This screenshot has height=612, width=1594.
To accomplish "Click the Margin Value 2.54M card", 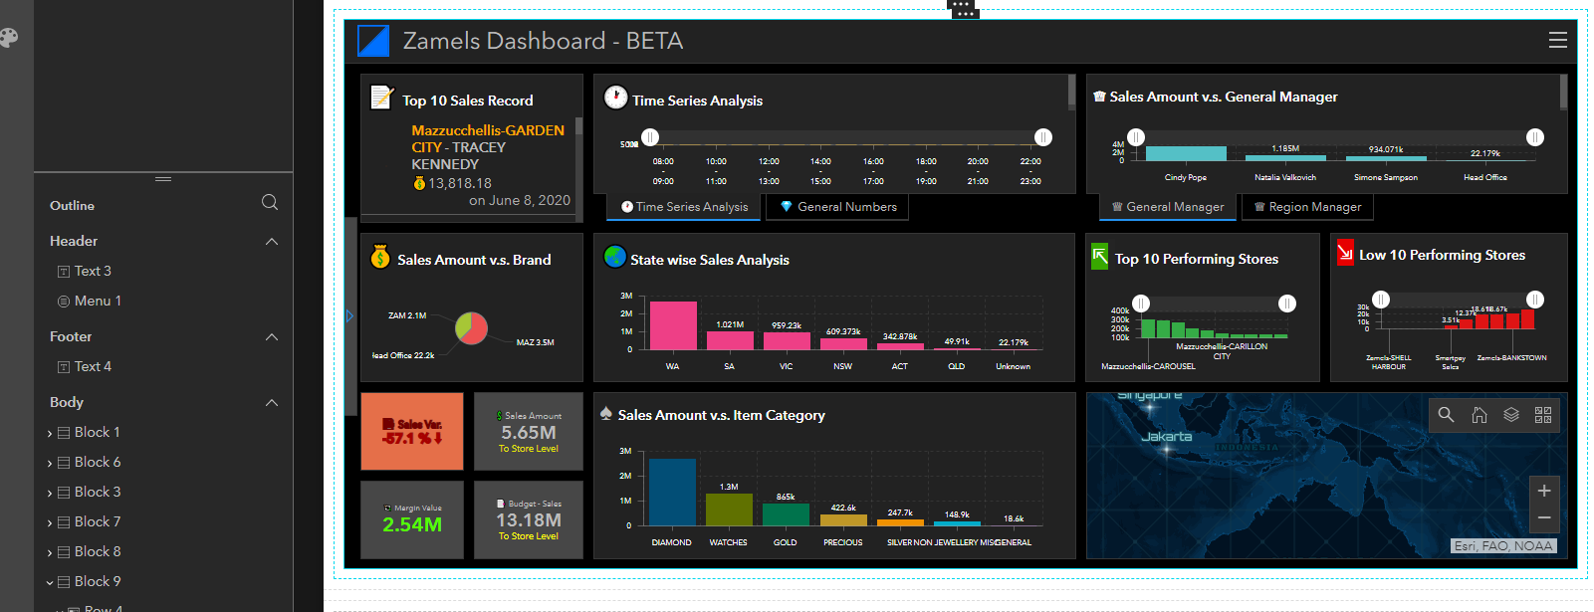I will click(412, 519).
